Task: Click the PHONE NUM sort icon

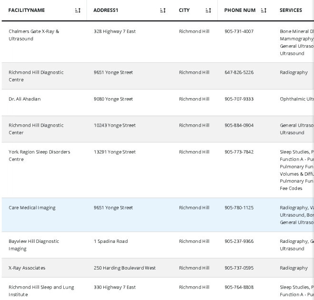Action: (264, 10)
